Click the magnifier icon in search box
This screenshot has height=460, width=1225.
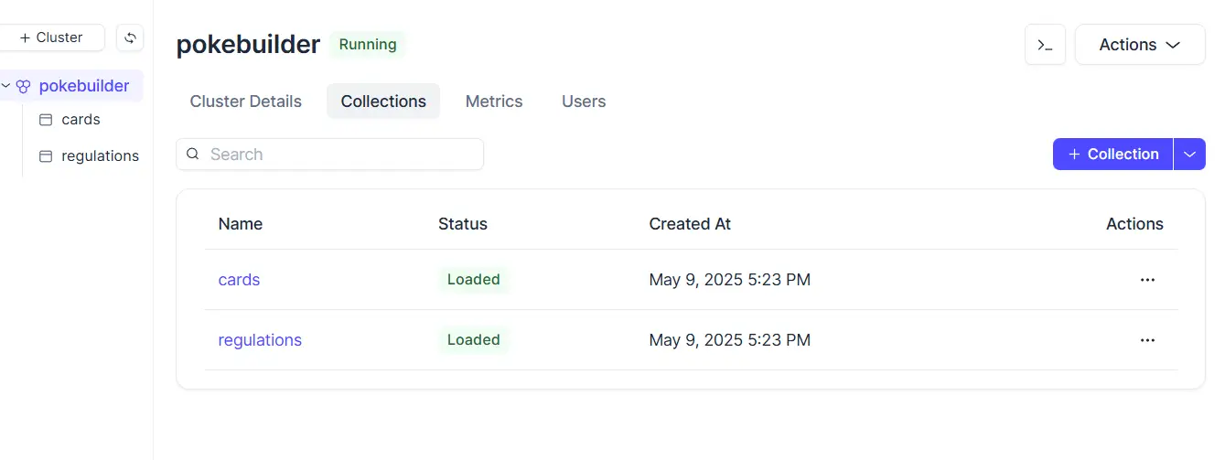point(193,154)
